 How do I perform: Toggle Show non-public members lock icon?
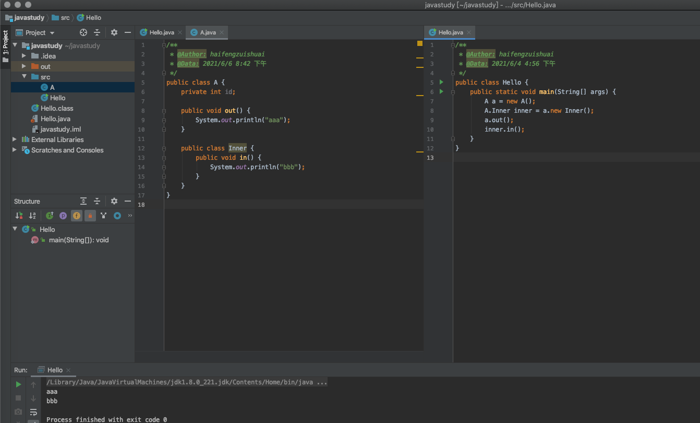click(90, 215)
